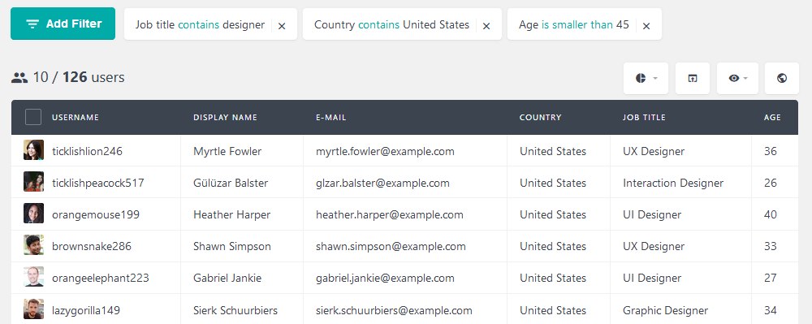Click United States in Myrtle Fowler's row
The width and height of the screenshot is (812, 324).
[553, 151]
